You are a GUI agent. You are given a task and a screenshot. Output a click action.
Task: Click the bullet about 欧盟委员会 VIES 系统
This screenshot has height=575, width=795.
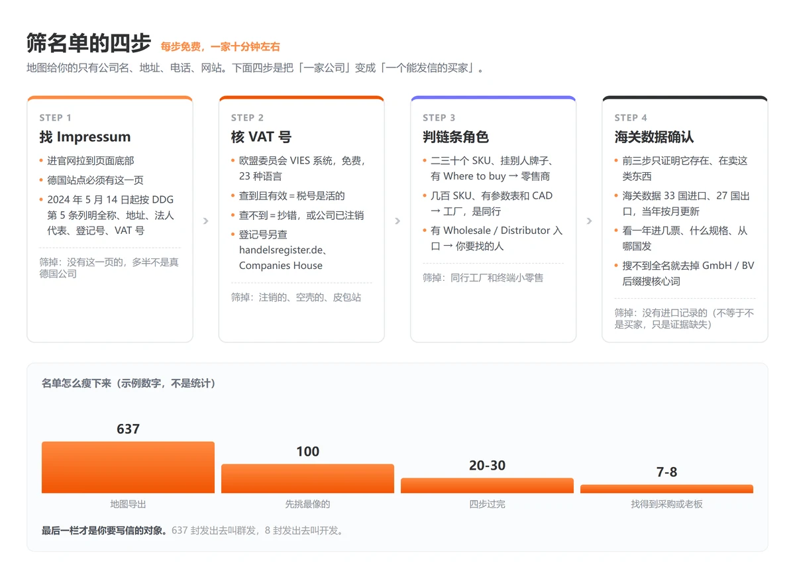tap(302, 168)
